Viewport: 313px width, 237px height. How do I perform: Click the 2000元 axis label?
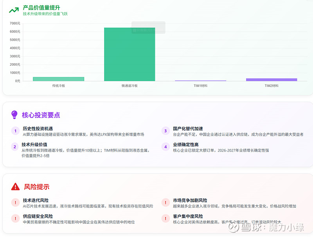(x=15, y=64)
